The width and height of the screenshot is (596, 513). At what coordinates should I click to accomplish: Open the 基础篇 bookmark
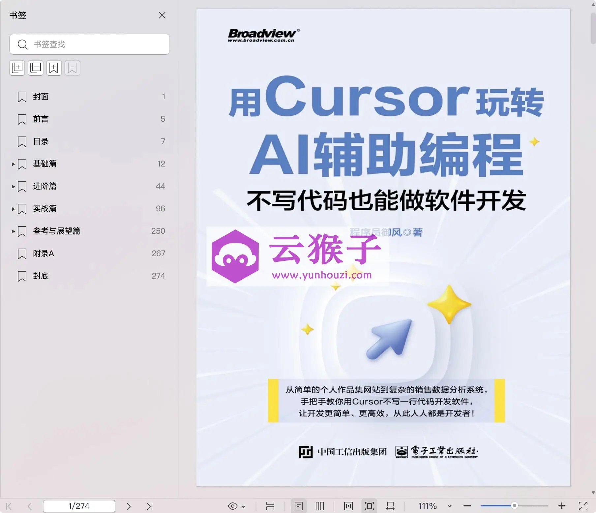[45, 164]
